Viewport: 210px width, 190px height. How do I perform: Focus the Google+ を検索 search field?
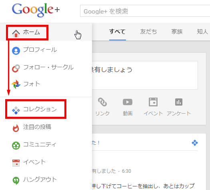point(145,11)
